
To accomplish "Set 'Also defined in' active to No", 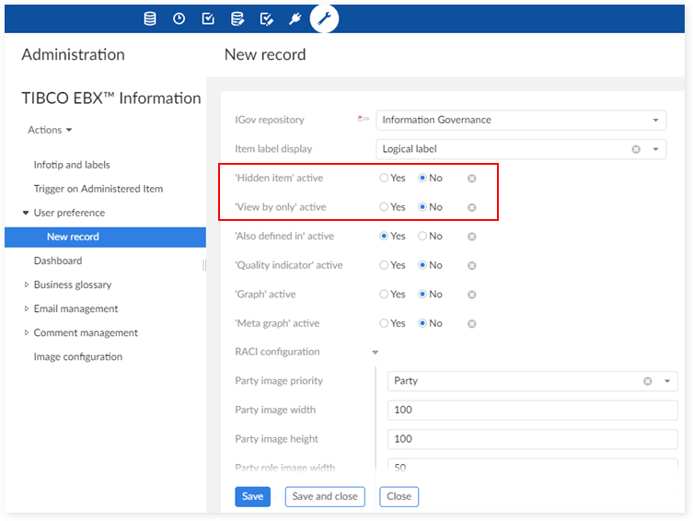I will click(x=422, y=237).
